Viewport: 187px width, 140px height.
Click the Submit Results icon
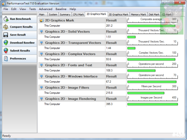coord(6,50)
